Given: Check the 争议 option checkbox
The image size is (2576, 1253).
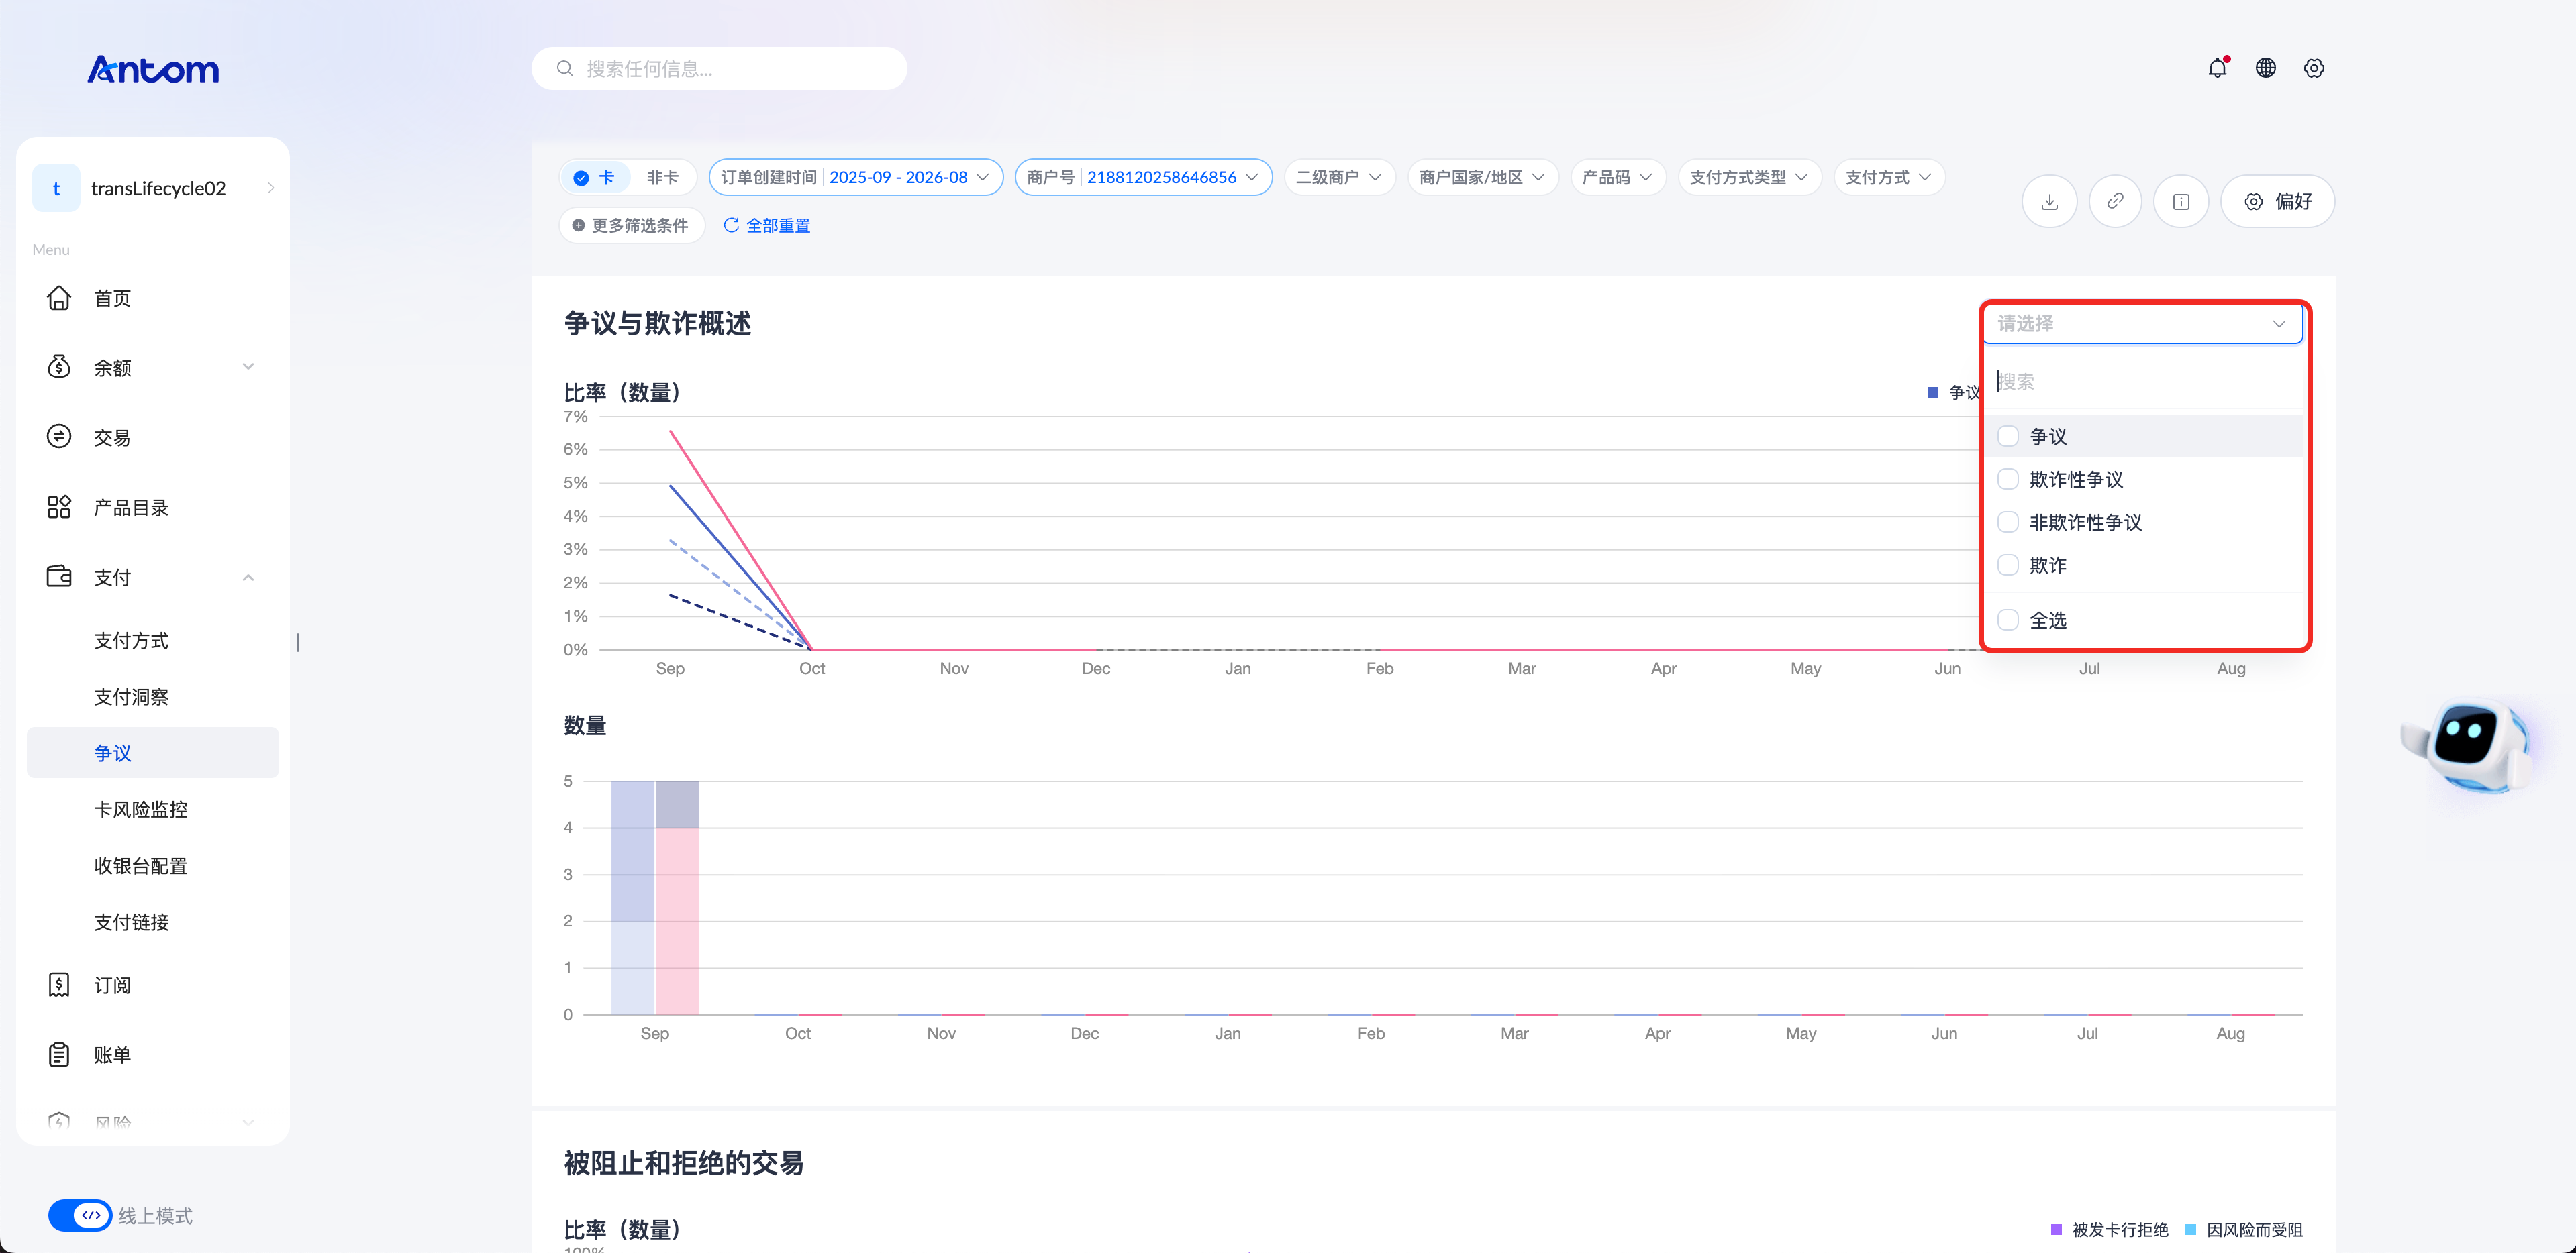Looking at the screenshot, I should point(2007,435).
